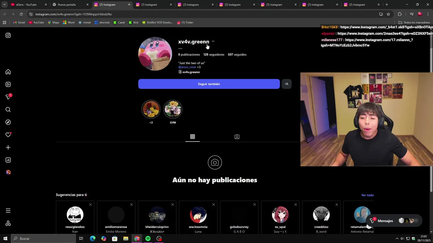This screenshot has height=243, width=433.
Task: Click the Instagram logo in the sidebar
Action: click(8, 35)
